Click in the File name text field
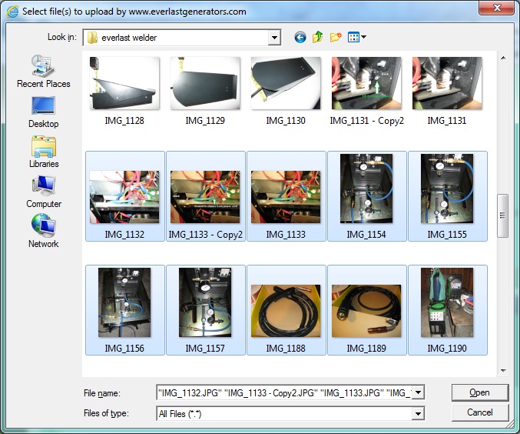This screenshot has width=520, height=434. click(x=283, y=392)
